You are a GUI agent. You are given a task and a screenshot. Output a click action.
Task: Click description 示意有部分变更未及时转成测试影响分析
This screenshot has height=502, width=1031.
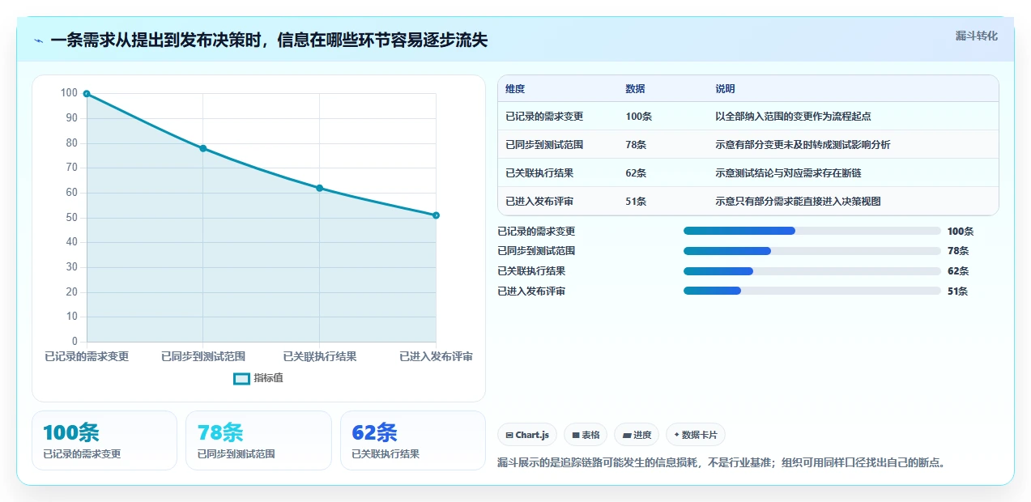803,145
